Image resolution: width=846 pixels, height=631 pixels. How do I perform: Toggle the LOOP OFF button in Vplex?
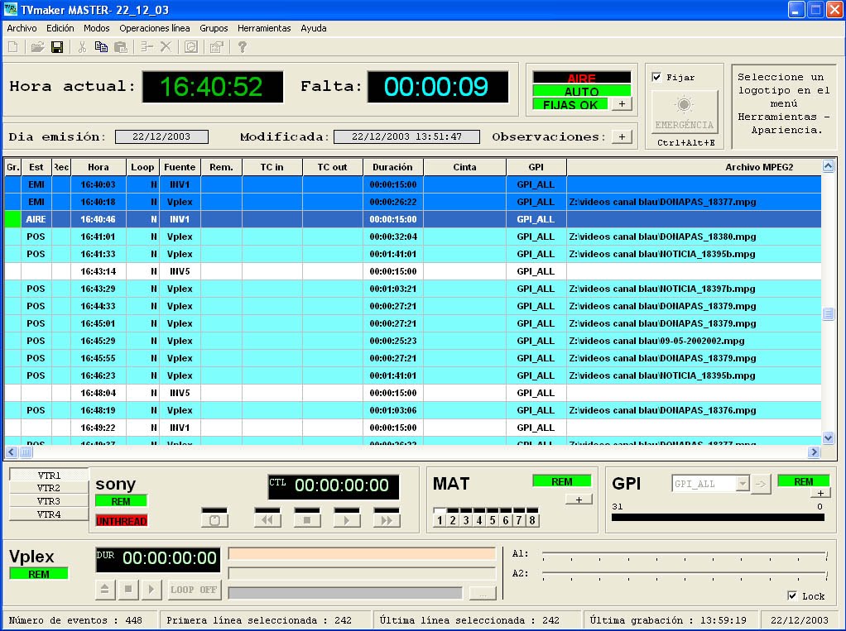(x=193, y=590)
